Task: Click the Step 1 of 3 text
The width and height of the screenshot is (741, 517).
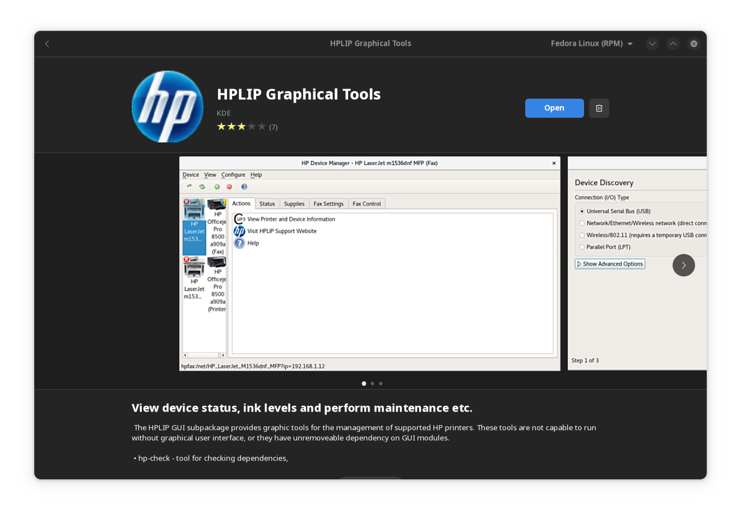Action: tap(585, 361)
